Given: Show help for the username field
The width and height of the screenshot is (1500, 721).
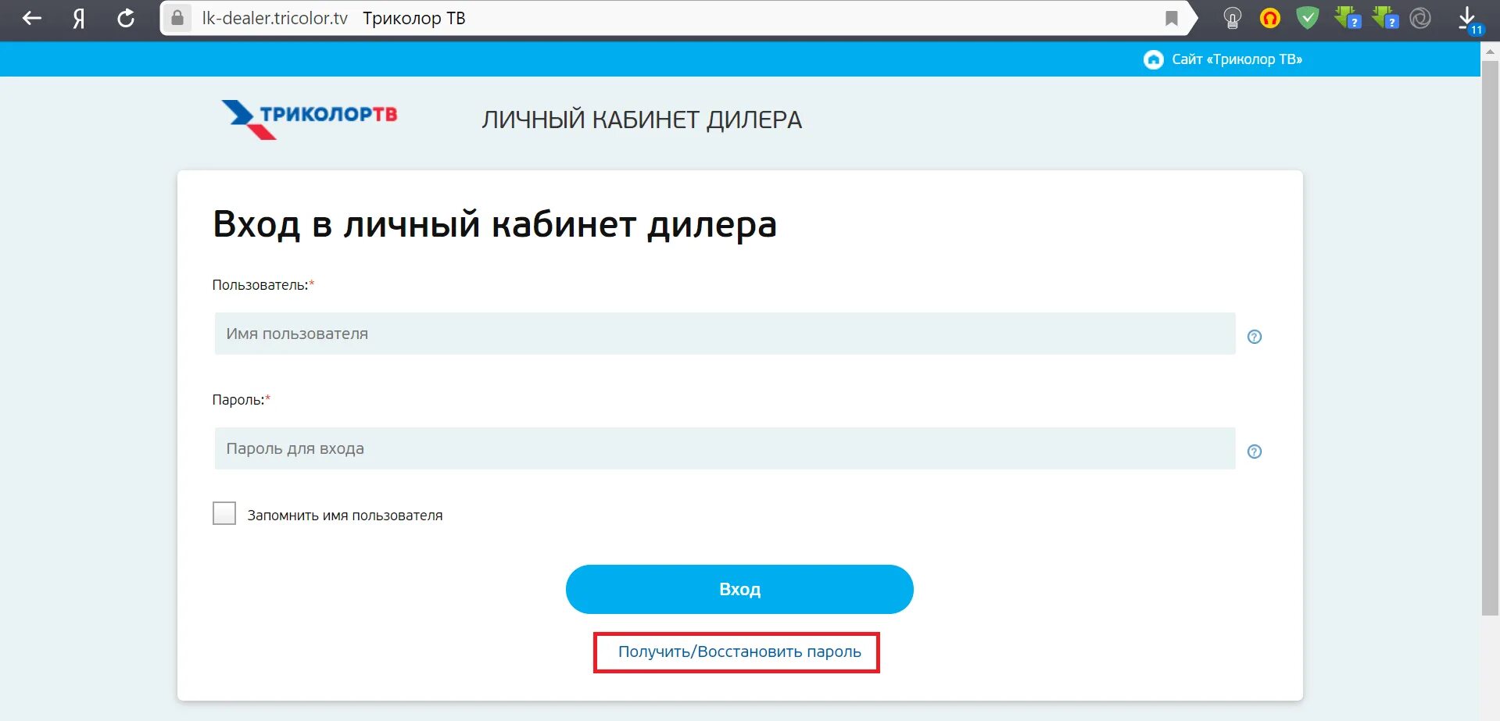Looking at the screenshot, I should 1255,337.
